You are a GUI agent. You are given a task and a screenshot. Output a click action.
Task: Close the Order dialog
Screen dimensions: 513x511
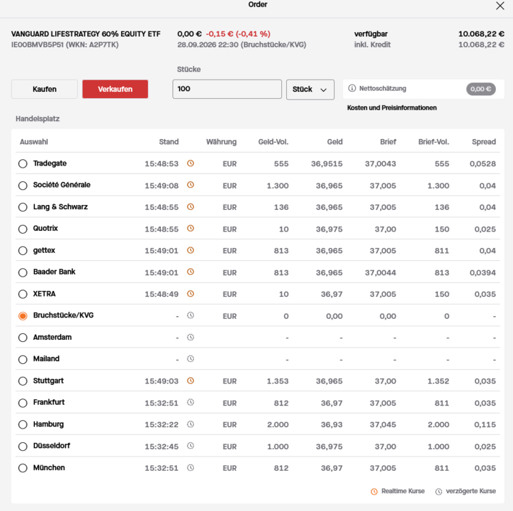[x=500, y=5]
